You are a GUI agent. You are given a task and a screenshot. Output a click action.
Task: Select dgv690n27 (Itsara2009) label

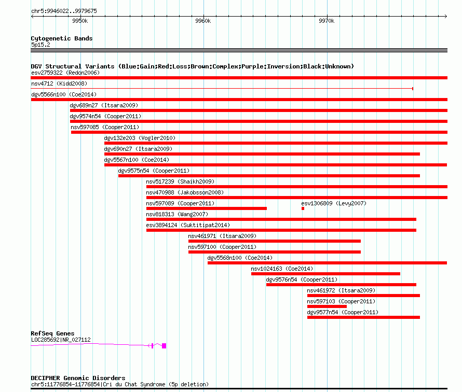tap(138, 149)
